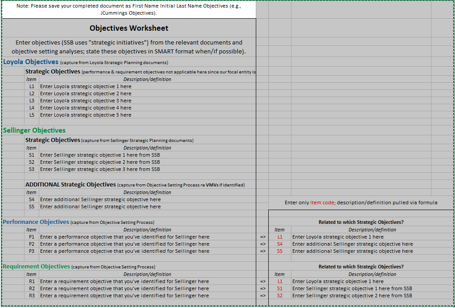The height and width of the screenshot is (308, 455).
Task: Click the "Requirement Objectives" heading
Action: [36, 266]
